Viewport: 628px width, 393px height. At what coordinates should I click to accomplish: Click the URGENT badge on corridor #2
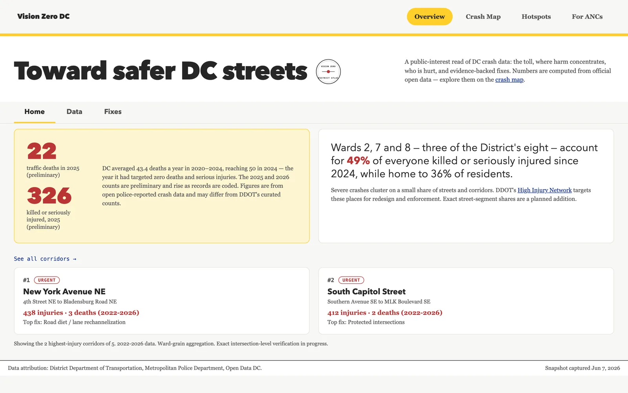[351, 280]
